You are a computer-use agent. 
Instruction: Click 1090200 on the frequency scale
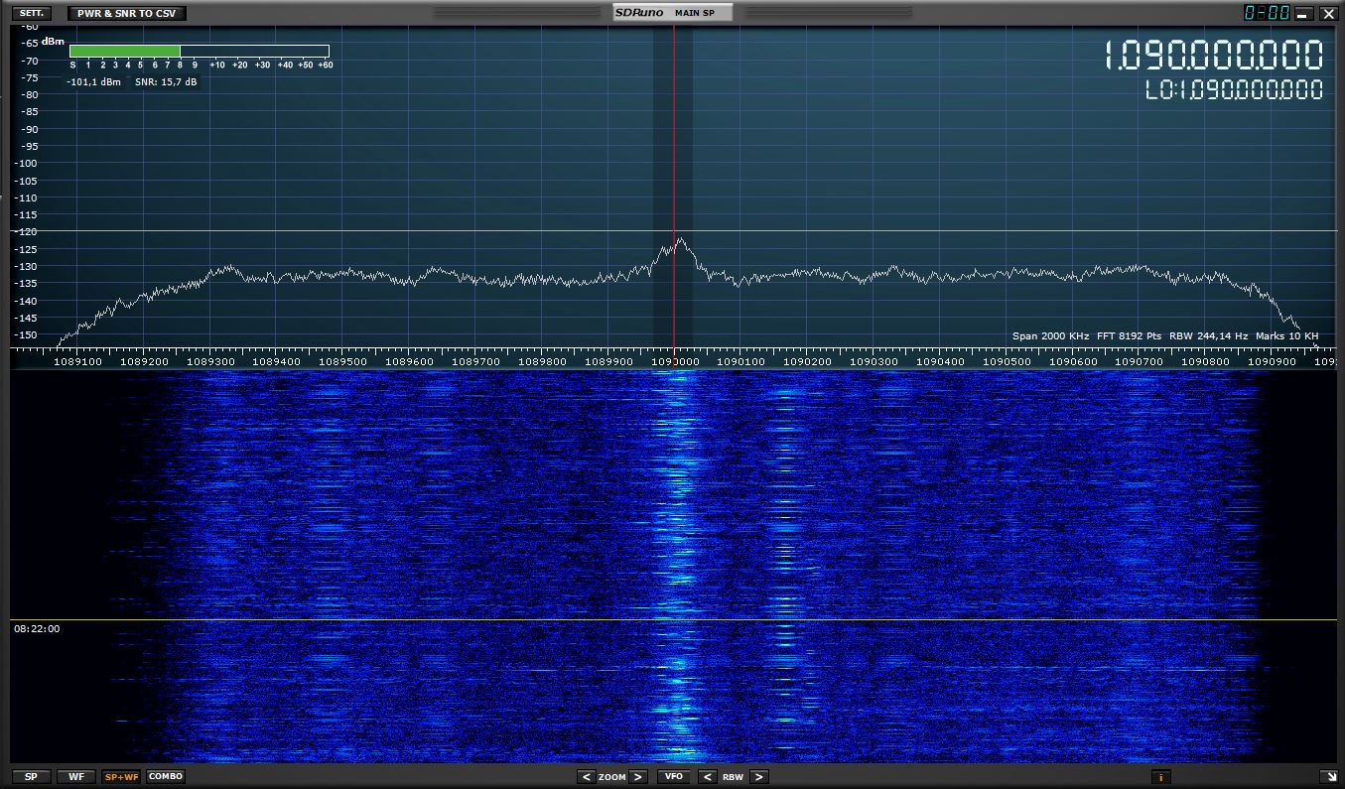pos(807,362)
